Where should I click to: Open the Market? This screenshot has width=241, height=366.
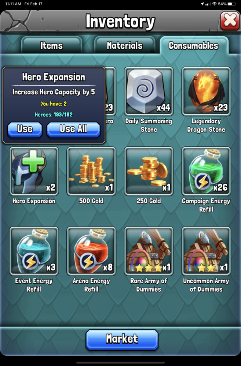pyautogui.click(x=122, y=340)
